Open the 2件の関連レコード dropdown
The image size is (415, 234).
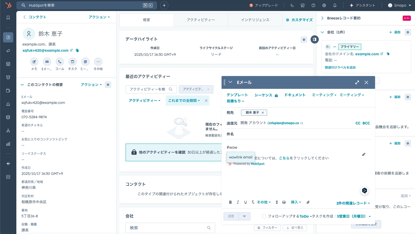tap(353, 203)
